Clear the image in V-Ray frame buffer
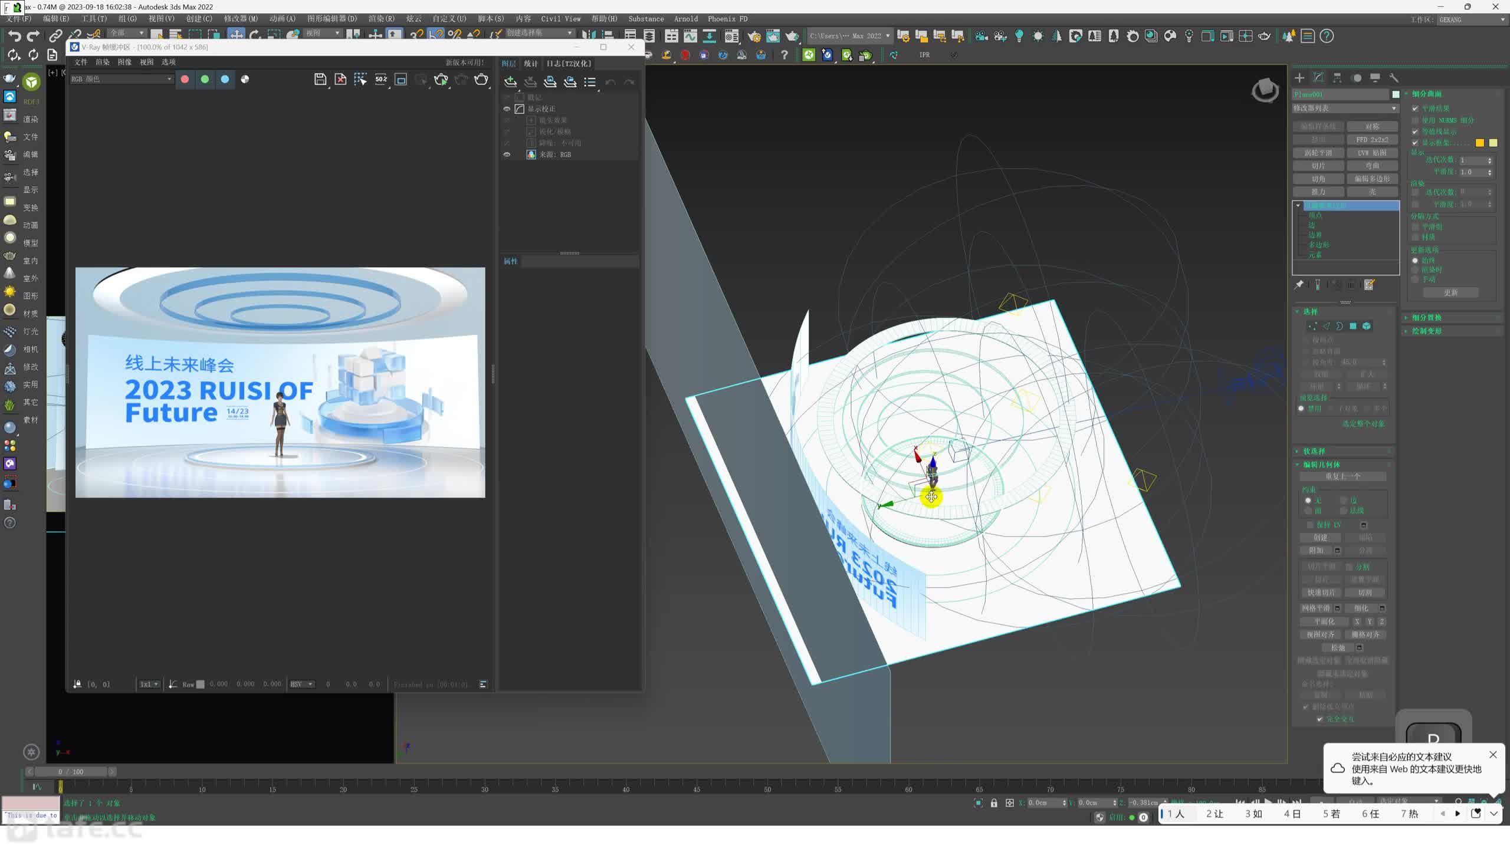1510x849 pixels. point(340,80)
